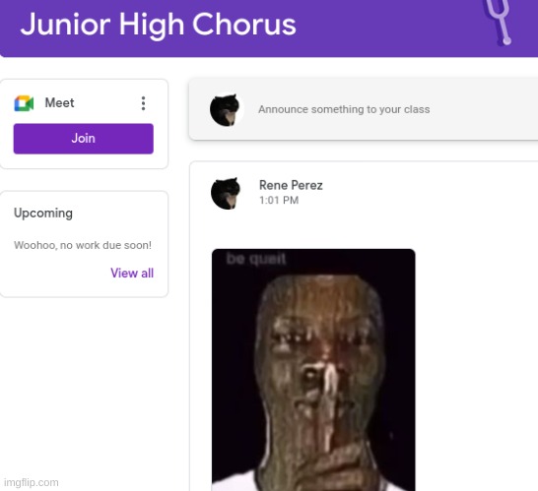
Task: Click the Meet card panel
Action: pos(84,124)
